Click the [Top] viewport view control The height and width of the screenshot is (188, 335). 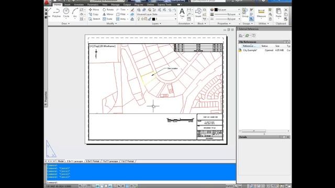tap(96, 46)
